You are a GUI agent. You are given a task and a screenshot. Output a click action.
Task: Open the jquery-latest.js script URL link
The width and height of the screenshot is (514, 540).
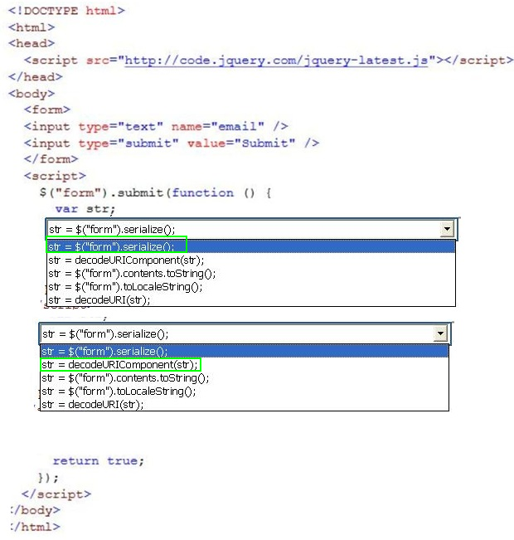pyautogui.click(x=276, y=61)
